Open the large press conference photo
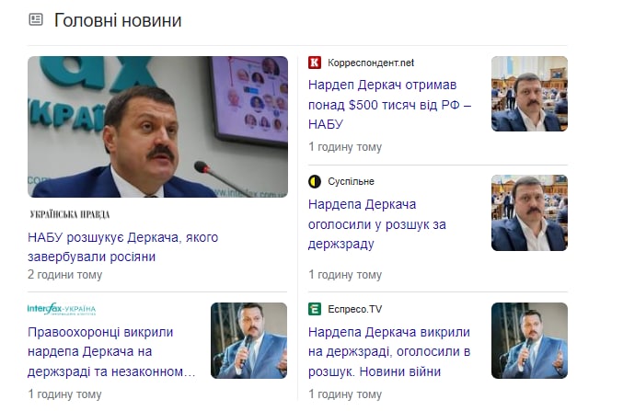The image size is (623, 411). tap(157, 127)
